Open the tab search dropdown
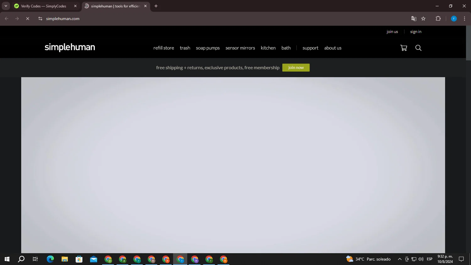This screenshot has width=471, height=265. (6, 6)
